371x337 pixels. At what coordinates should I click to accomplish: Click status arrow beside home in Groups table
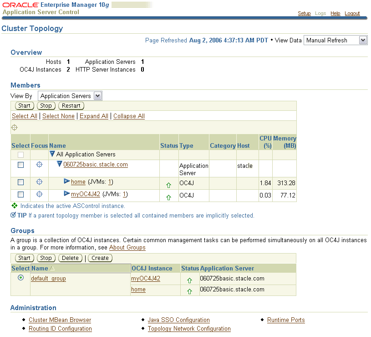[189, 291]
